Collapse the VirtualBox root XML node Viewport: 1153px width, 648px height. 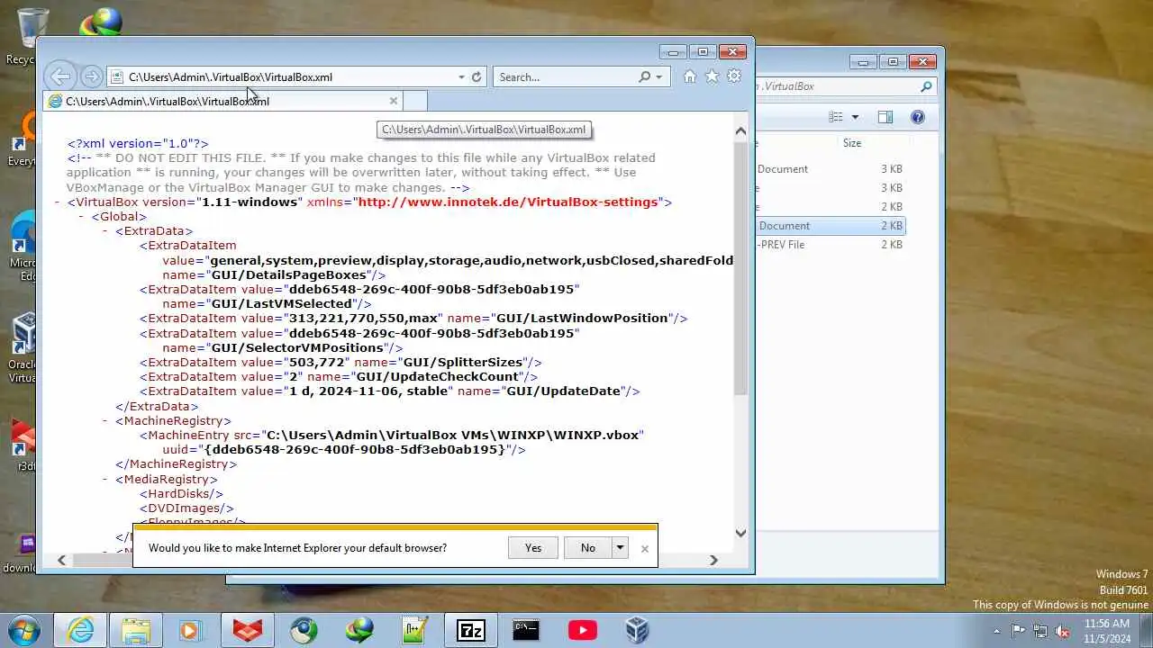click(58, 202)
